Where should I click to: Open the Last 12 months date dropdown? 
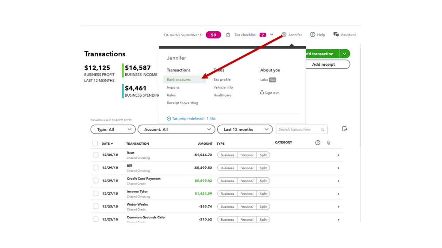point(245,130)
